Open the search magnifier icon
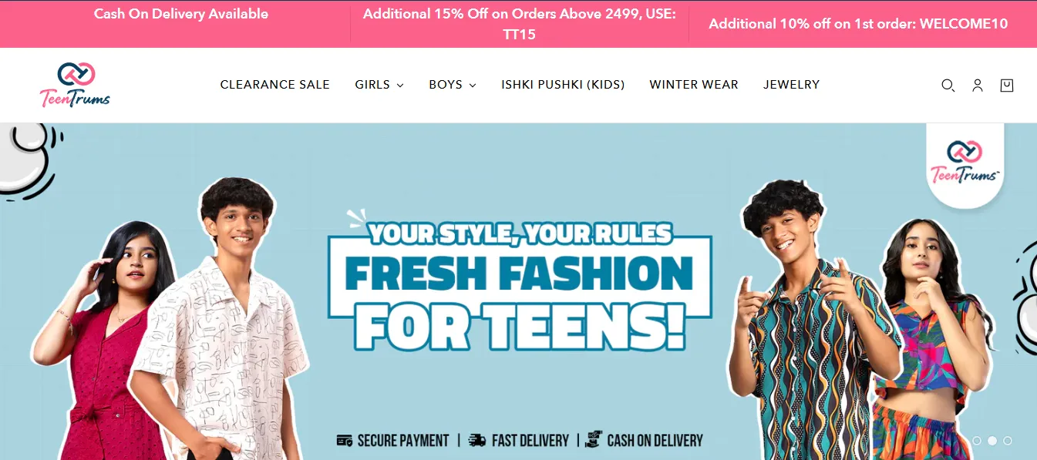Screen dimensions: 1037x460 [948, 86]
